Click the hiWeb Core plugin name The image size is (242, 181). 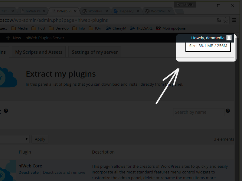coord(30,166)
